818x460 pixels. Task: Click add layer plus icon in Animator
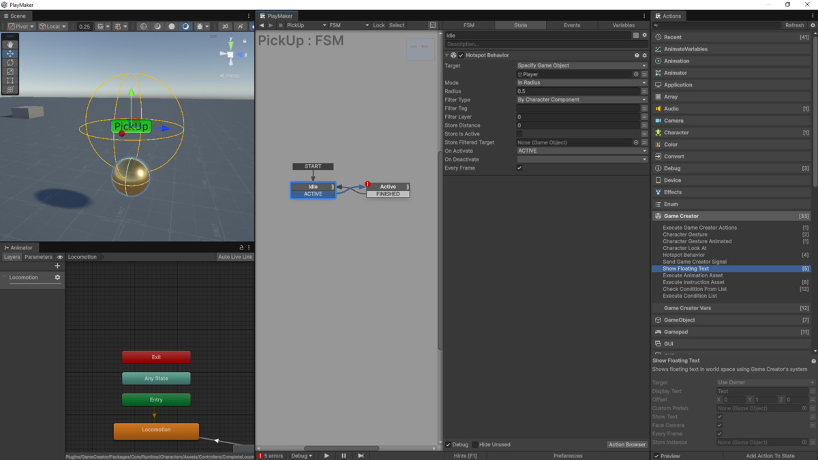point(57,266)
